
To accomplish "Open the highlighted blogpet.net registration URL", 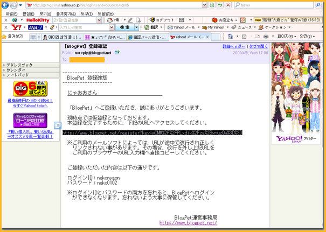I will 152,133.
